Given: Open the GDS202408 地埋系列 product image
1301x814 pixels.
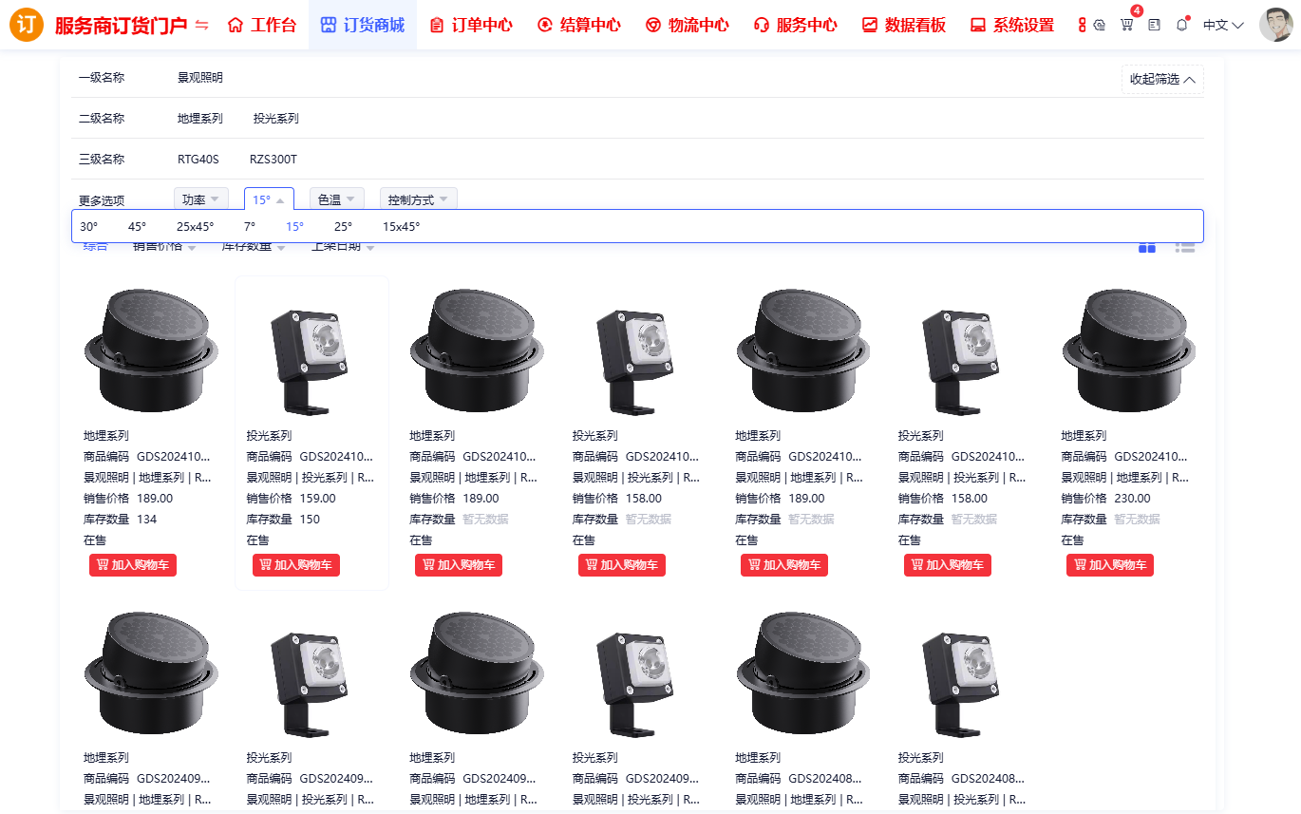Looking at the screenshot, I should [x=802, y=674].
